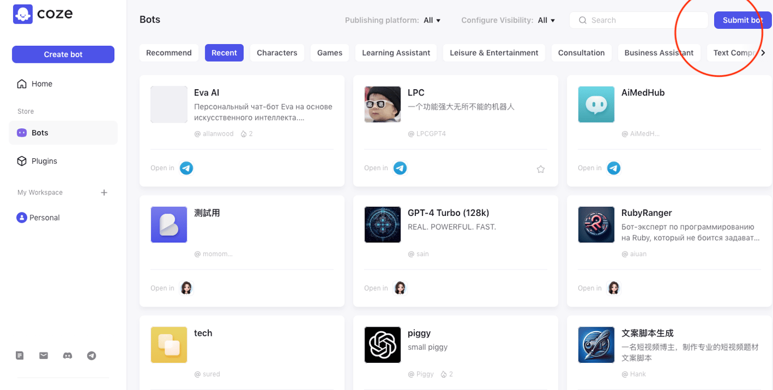
Task: Open AiMedHub in Telegram icon
Action: pos(613,168)
